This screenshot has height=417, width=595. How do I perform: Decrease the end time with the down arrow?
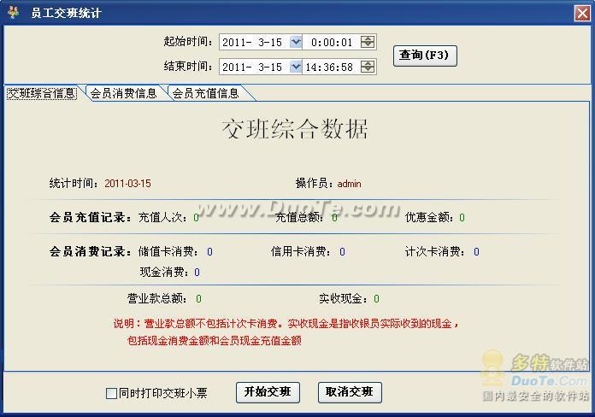[x=368, y=70]
